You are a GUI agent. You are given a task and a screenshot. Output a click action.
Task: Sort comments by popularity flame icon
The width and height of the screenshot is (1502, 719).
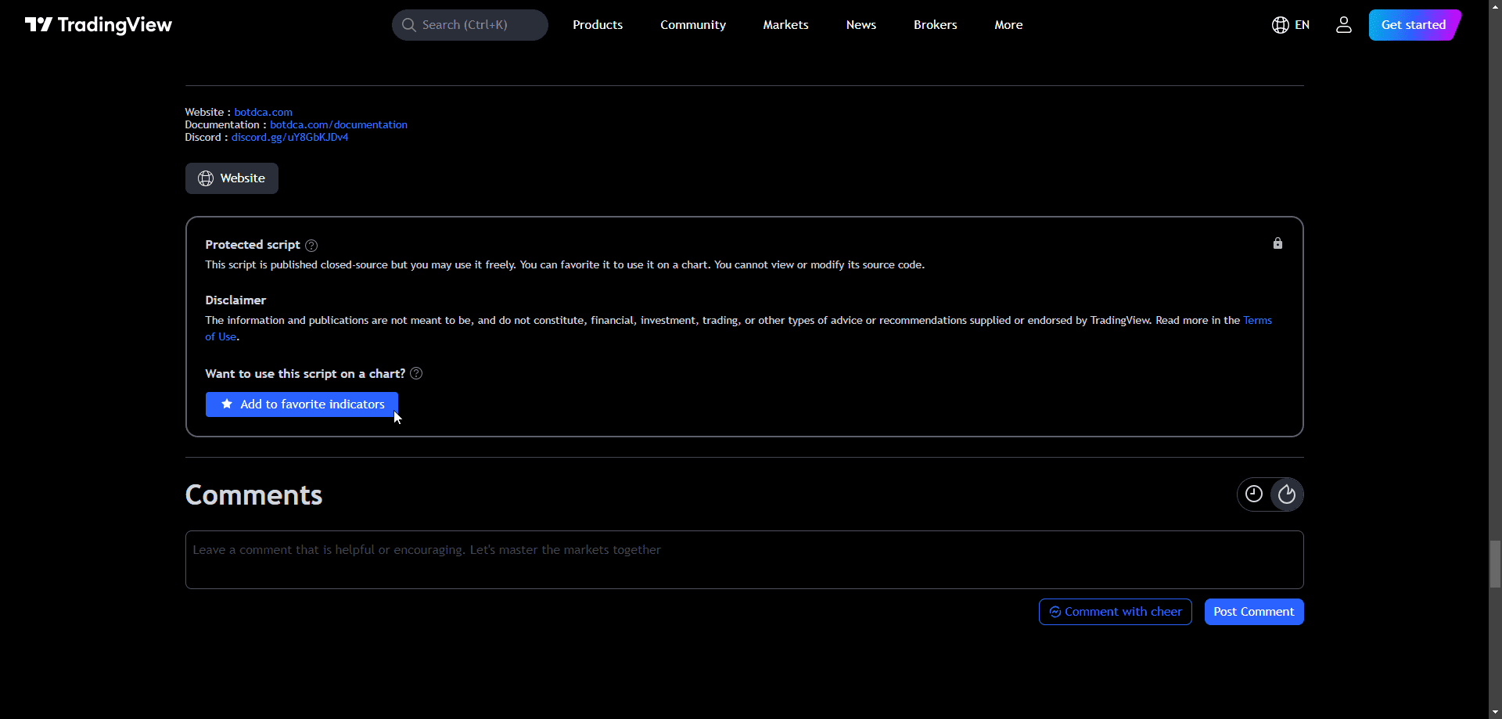[1287, 494]
